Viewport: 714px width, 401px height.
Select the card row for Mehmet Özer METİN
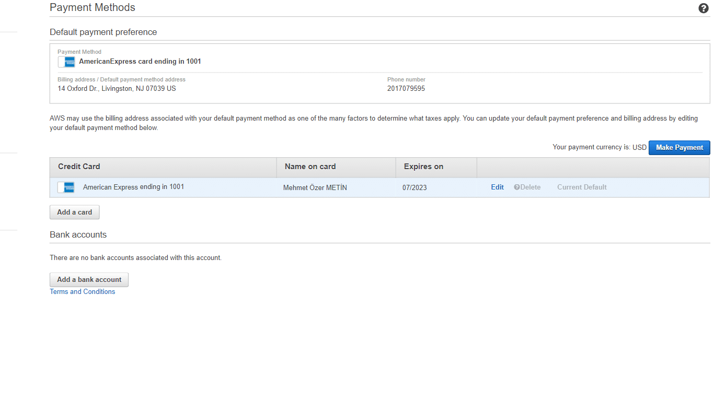click(x=315, y=187)
